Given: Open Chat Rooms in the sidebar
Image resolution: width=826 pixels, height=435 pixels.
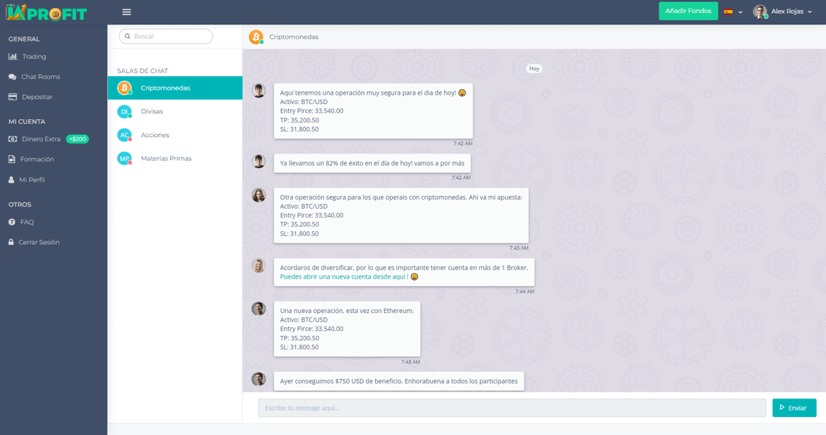Looking at the screenshot, I should coord(40,77).
